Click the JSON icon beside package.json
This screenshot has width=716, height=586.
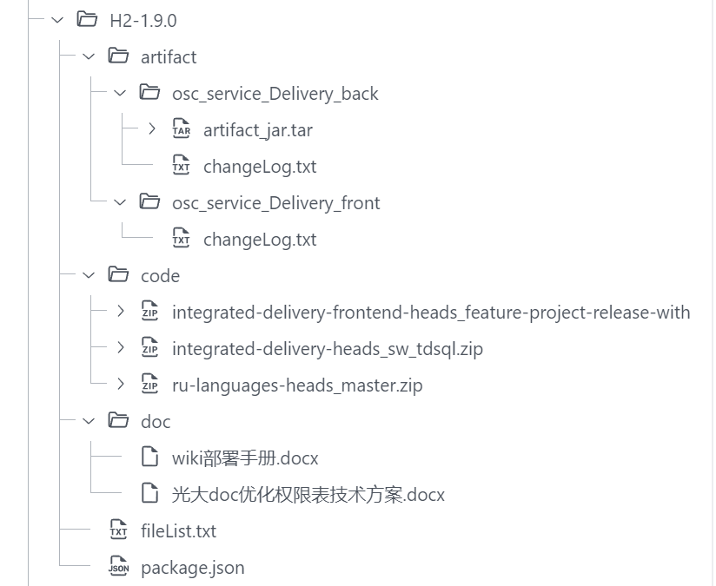click(x=119, y=567)
